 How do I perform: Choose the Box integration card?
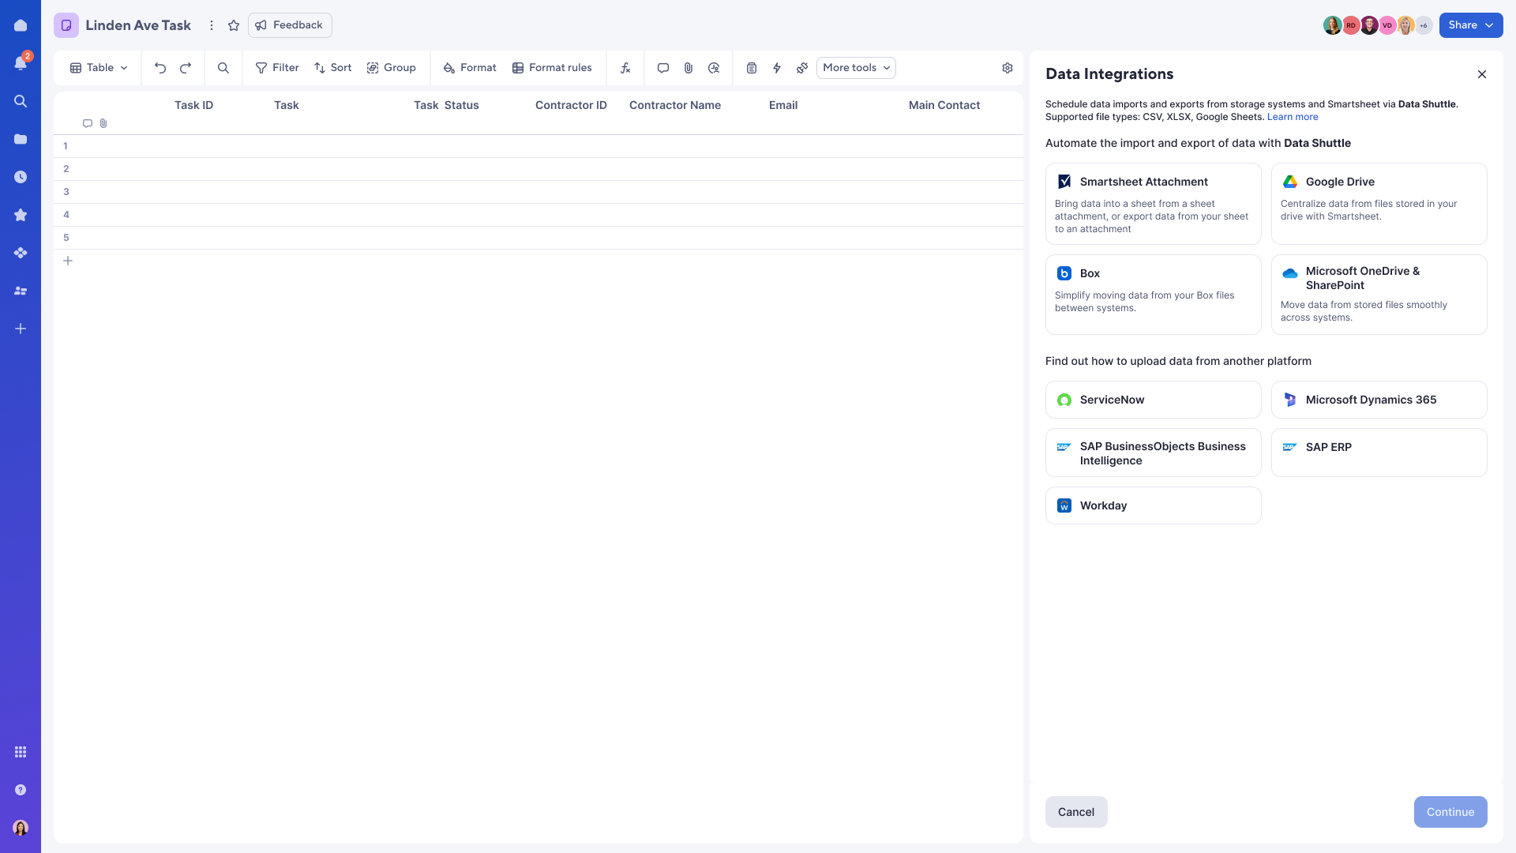point(1153,294)
